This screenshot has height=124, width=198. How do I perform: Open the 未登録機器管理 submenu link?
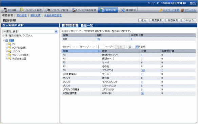click(53, 15)
